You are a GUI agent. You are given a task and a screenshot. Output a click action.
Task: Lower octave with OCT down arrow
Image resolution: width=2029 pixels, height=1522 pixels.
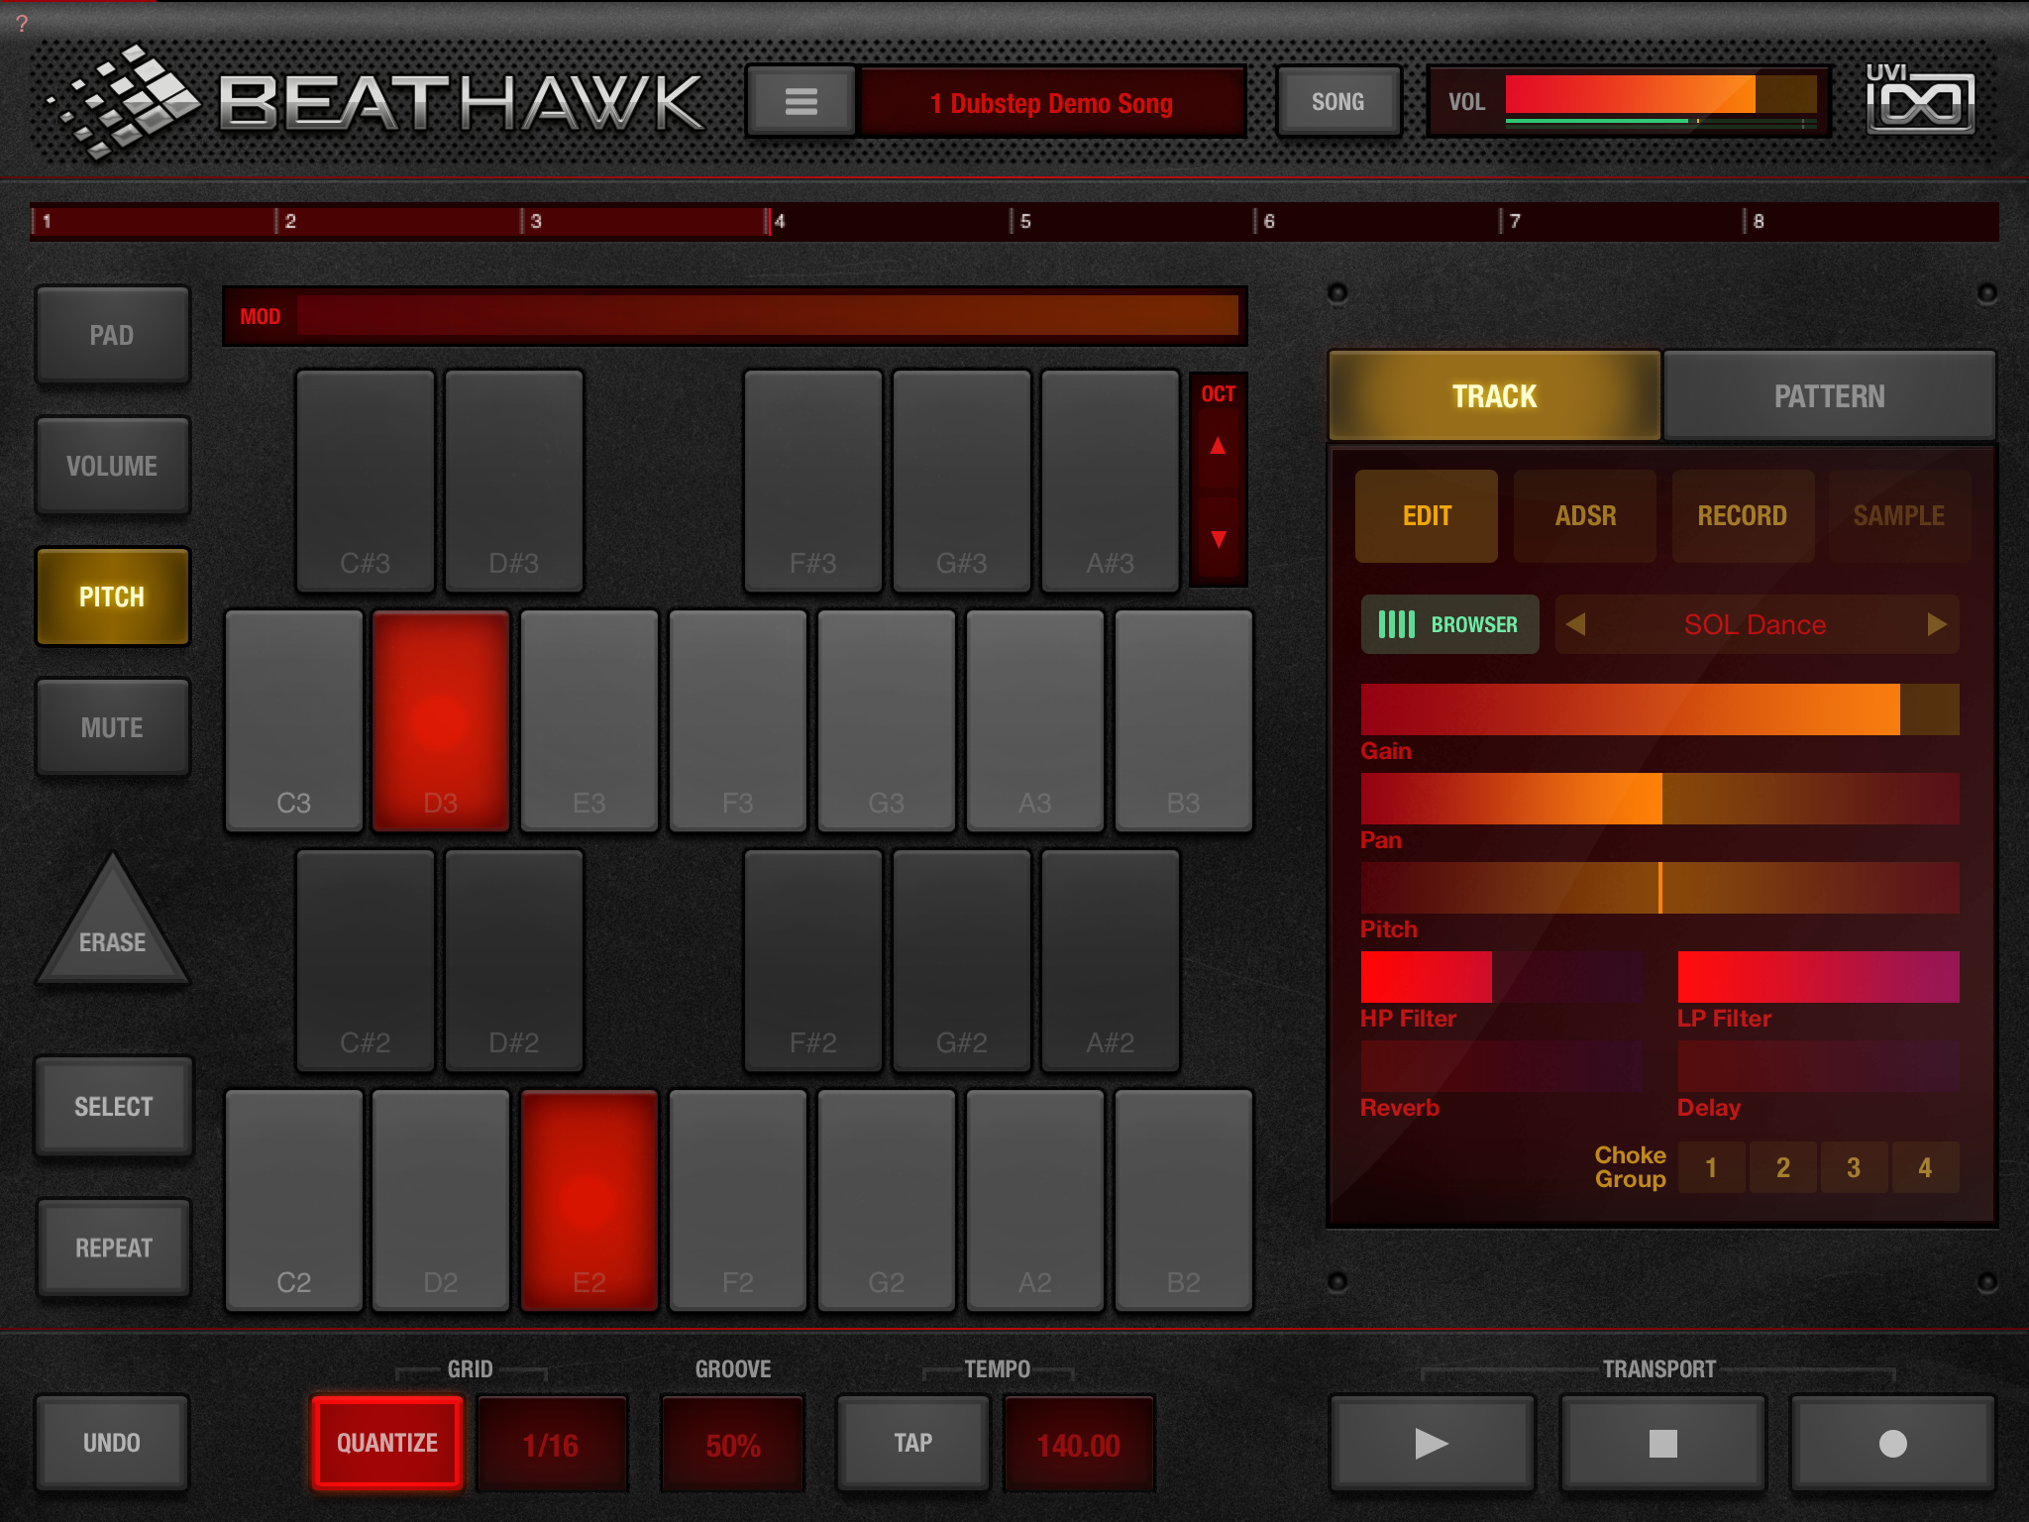[1218, 539]
